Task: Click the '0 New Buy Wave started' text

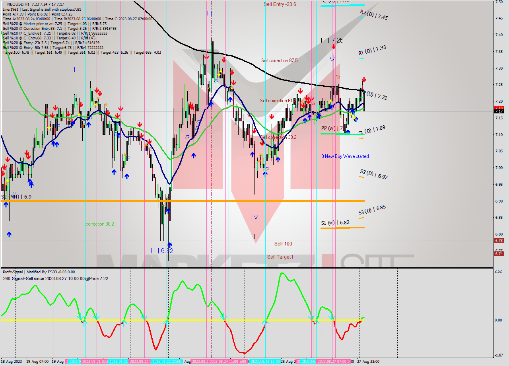Action: [345, 156]
